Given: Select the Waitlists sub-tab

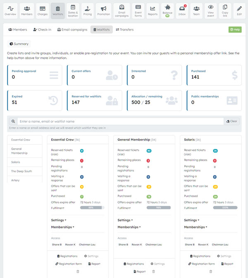Looking at the screenshot, I should click(101, 30).
